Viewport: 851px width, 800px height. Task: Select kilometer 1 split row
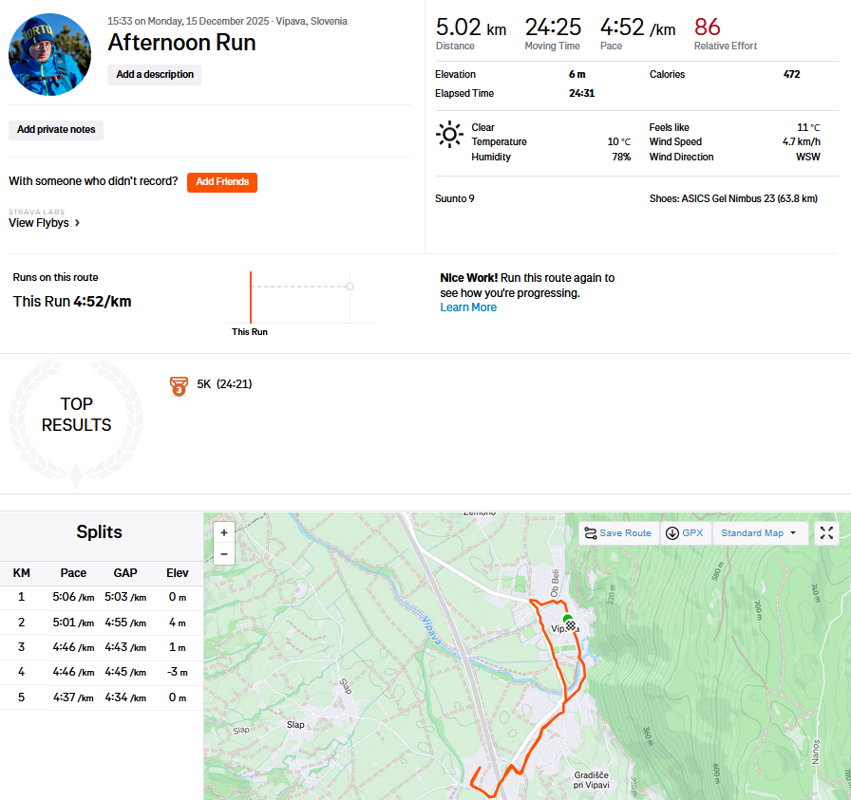(x=100, y=598)
